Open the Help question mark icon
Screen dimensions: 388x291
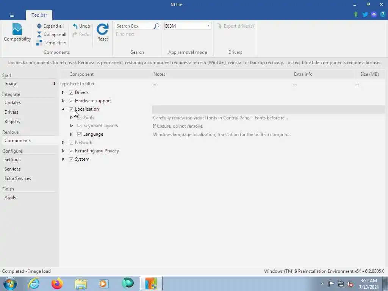[x=383, y=14]
